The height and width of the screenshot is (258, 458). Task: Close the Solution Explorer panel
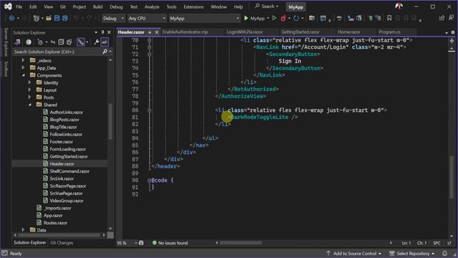[109, 32]
